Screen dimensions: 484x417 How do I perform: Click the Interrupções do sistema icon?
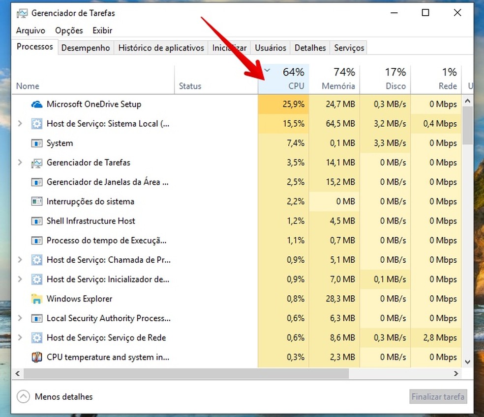[37, 201]
